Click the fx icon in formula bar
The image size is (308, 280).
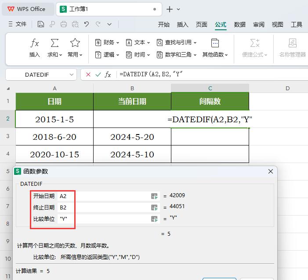[108, 74]
